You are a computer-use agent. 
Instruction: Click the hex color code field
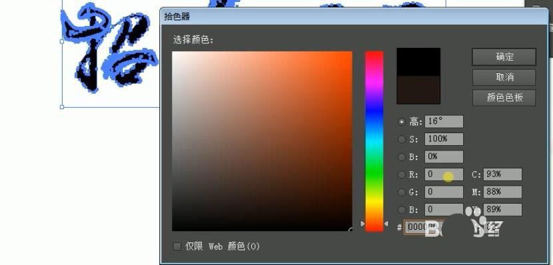coord(424,227)
